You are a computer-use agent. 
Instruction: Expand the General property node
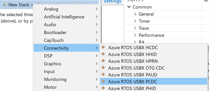point(135,14)
